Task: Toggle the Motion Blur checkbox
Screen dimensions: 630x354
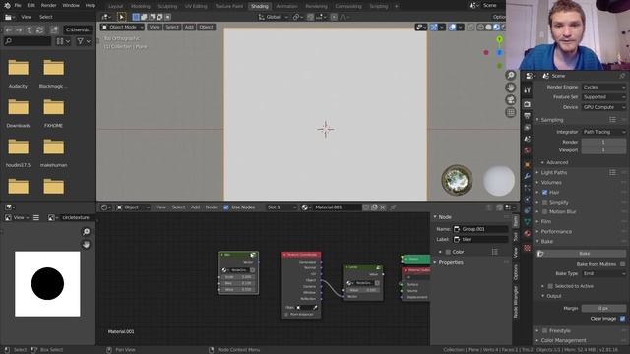Action: point(544,212)
